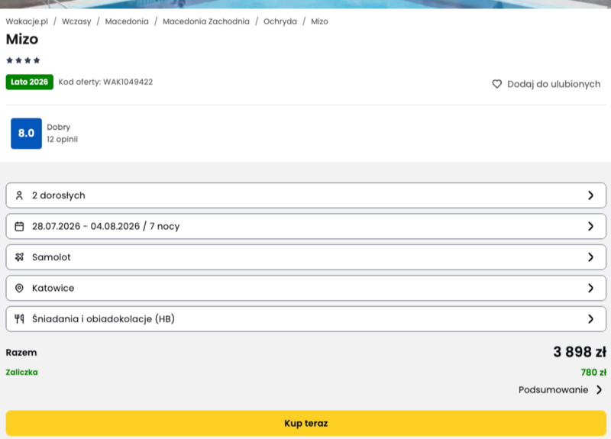Screen dimensions: 611x439
Task: Click the person icon for travelers
Action: pos(20,195)
